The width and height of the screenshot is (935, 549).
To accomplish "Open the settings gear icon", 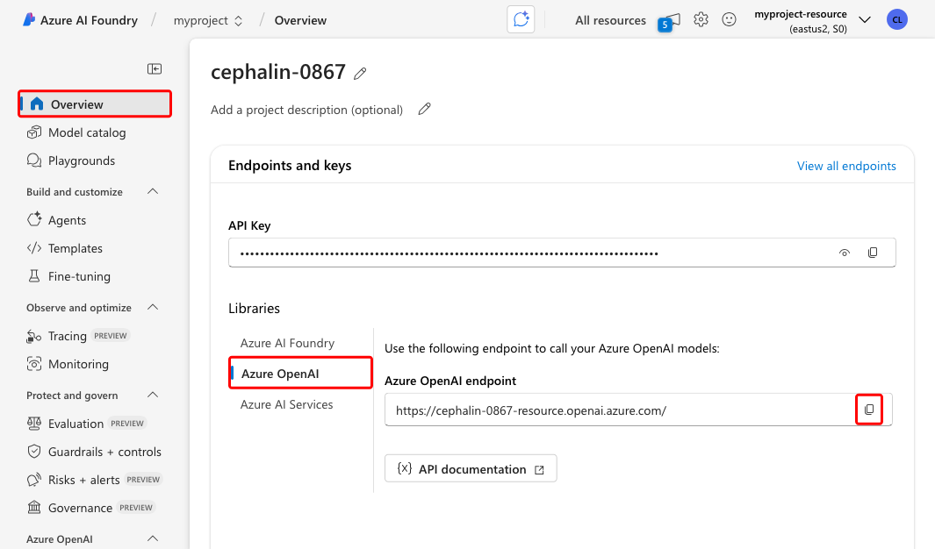I will pos(701,20).
